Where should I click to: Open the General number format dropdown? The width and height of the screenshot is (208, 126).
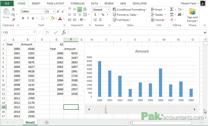coord(108,9)
